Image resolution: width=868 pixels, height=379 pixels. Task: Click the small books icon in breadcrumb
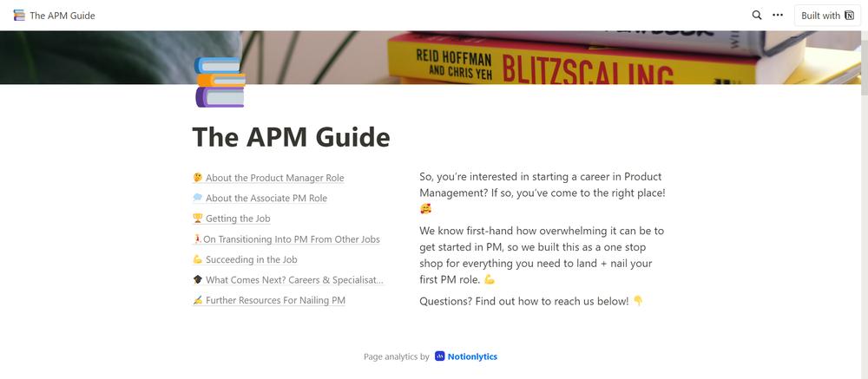(x=19, y=16)
